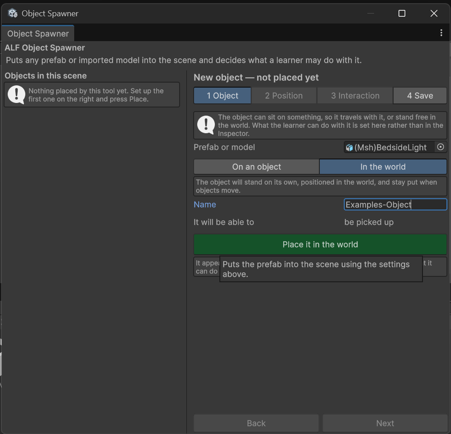Focus the Name text field
The width and height of the screenshot is (451, 434).
[395, 205]
